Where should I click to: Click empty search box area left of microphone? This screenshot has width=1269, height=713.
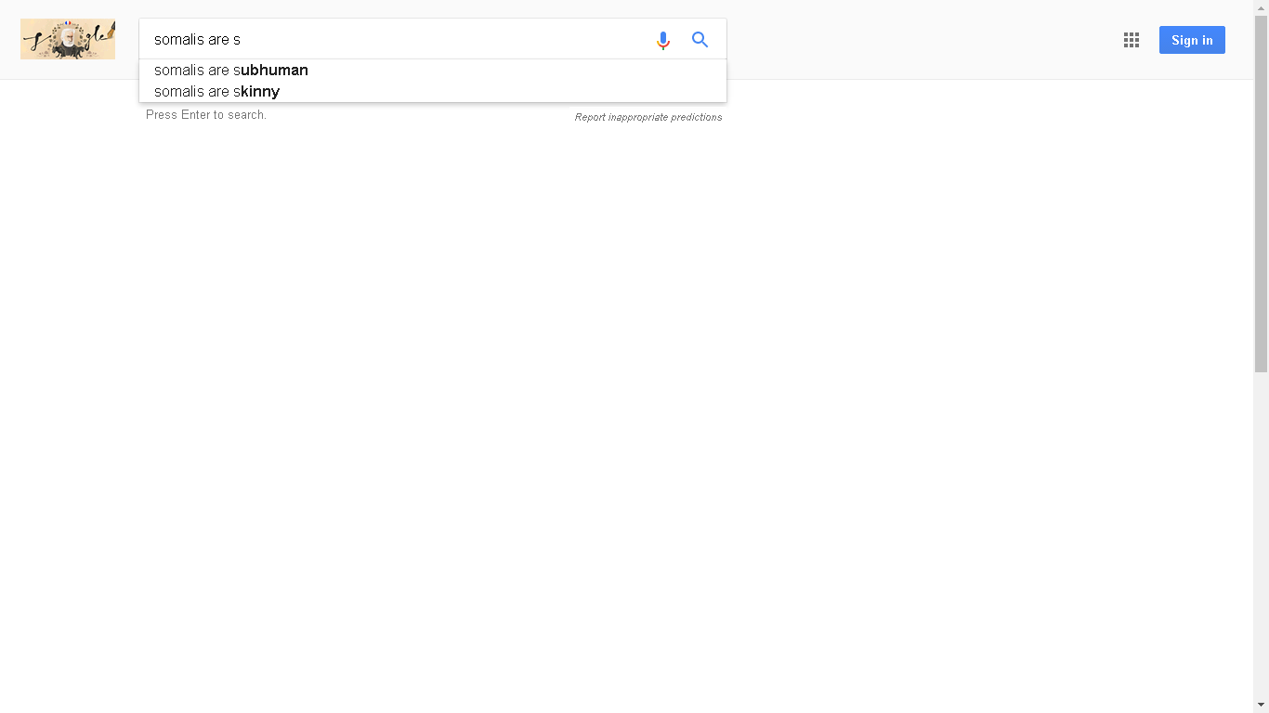coord(446,40)
